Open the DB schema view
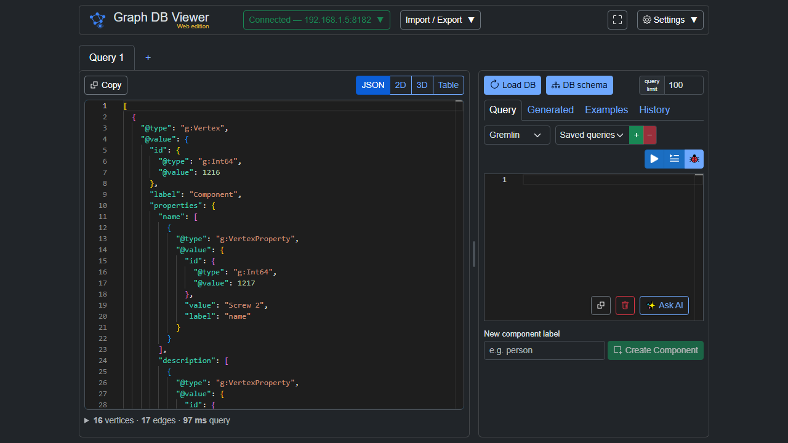The width and height of the screenshot is (788, 443). pos(579,85)
